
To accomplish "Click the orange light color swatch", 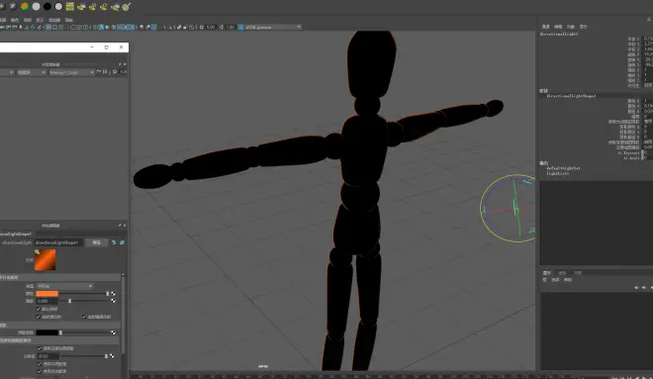I will (x=47, y=294).
